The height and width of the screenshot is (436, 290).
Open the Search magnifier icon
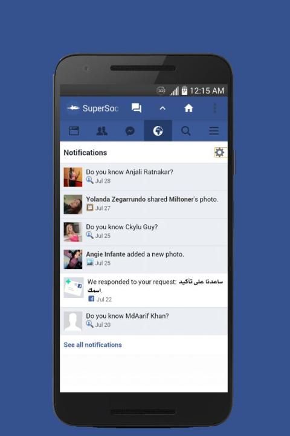186,131
